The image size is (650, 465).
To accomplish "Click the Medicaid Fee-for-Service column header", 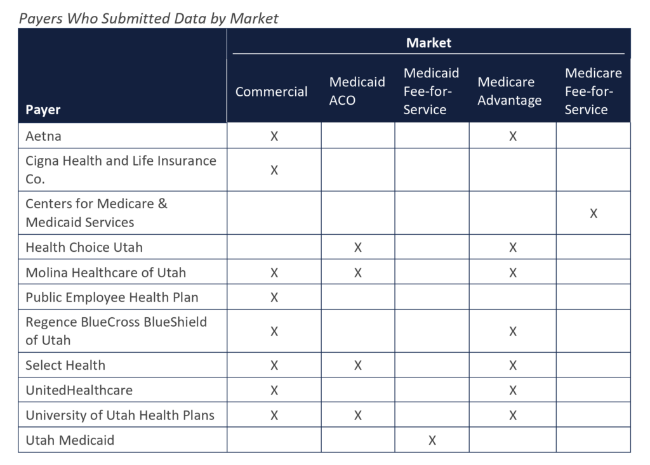I will tap(431, 91).
